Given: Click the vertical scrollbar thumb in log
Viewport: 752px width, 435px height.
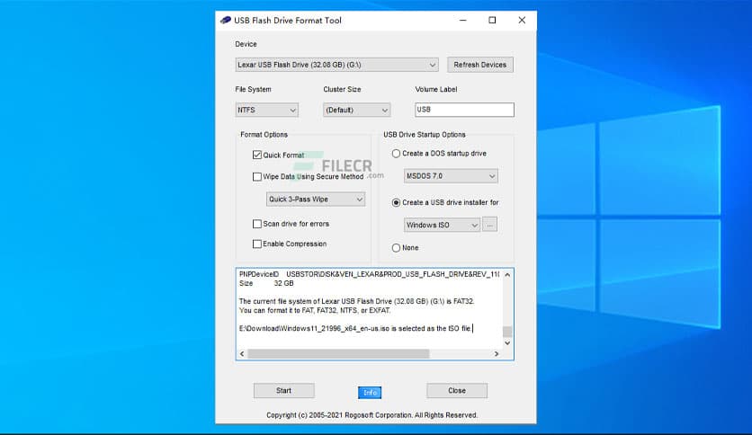Looking at the screenshot, I should pyautogui.click(x=507, y=332).
